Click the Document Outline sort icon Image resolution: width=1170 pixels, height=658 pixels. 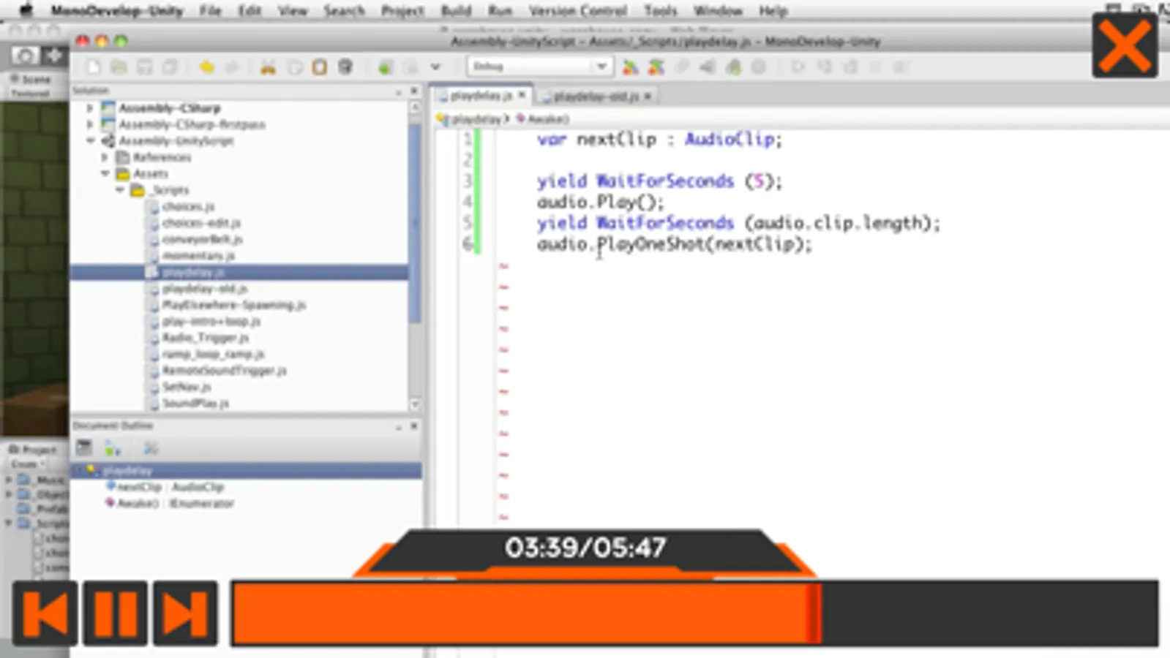pyautogui.click(x=113, y=448)
